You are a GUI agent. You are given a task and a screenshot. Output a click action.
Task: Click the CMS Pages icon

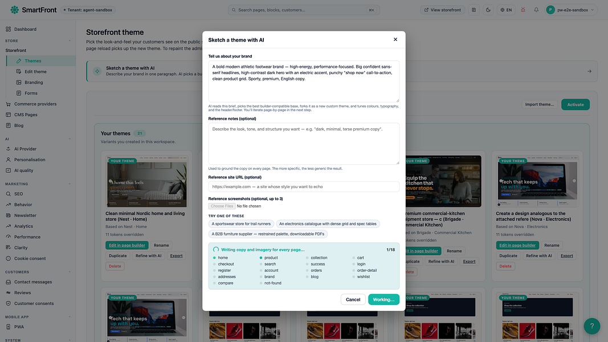coord(8,115)
